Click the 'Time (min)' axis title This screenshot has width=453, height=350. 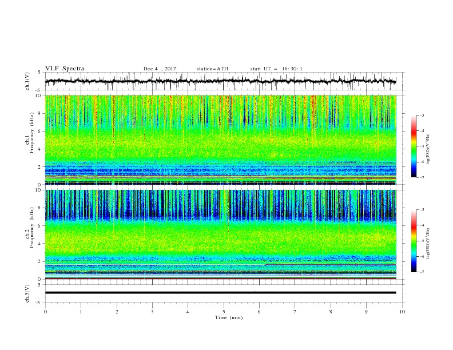[229, 317]
